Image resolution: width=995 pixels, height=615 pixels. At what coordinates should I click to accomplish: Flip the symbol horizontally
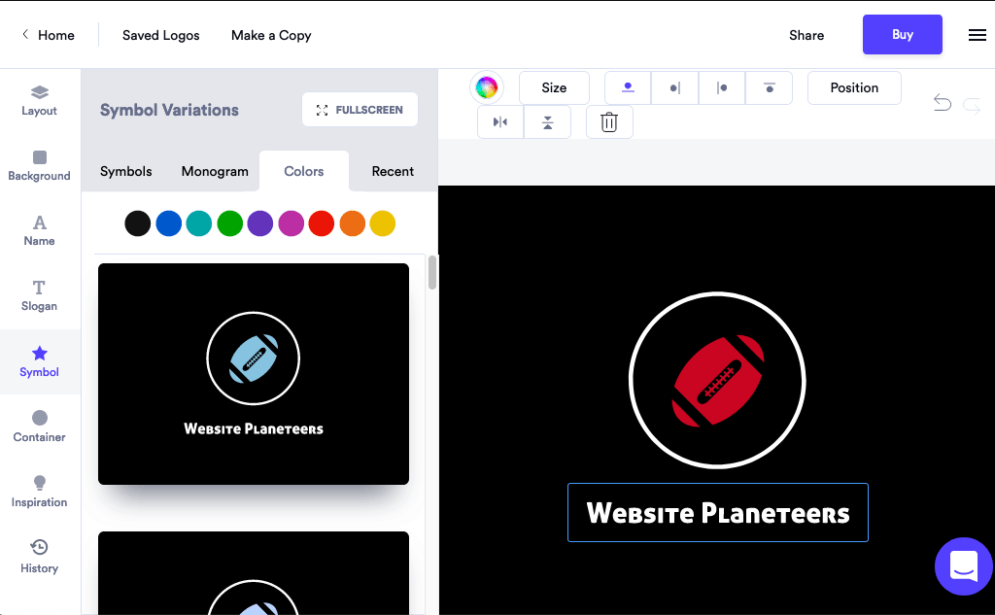pos(500,121)
